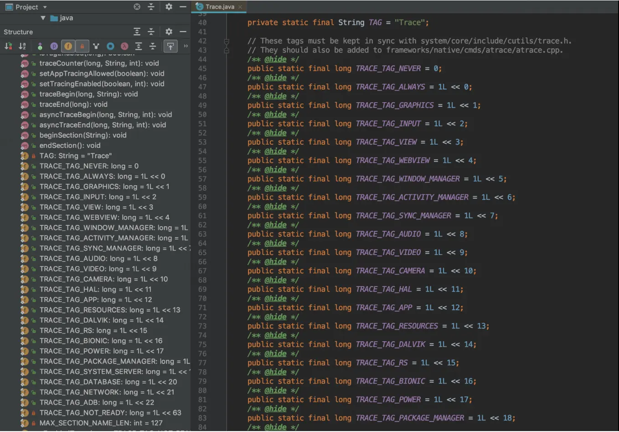
Task: Click method icon beside traceBegin(long, String)
Action: coord(25,94)
